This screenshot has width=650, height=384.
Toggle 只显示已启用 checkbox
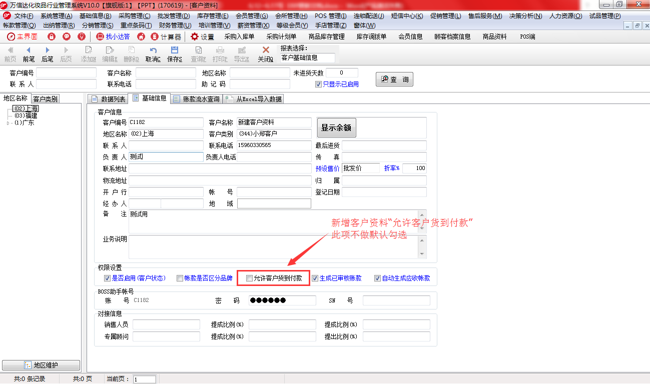[x=318, y=84]
